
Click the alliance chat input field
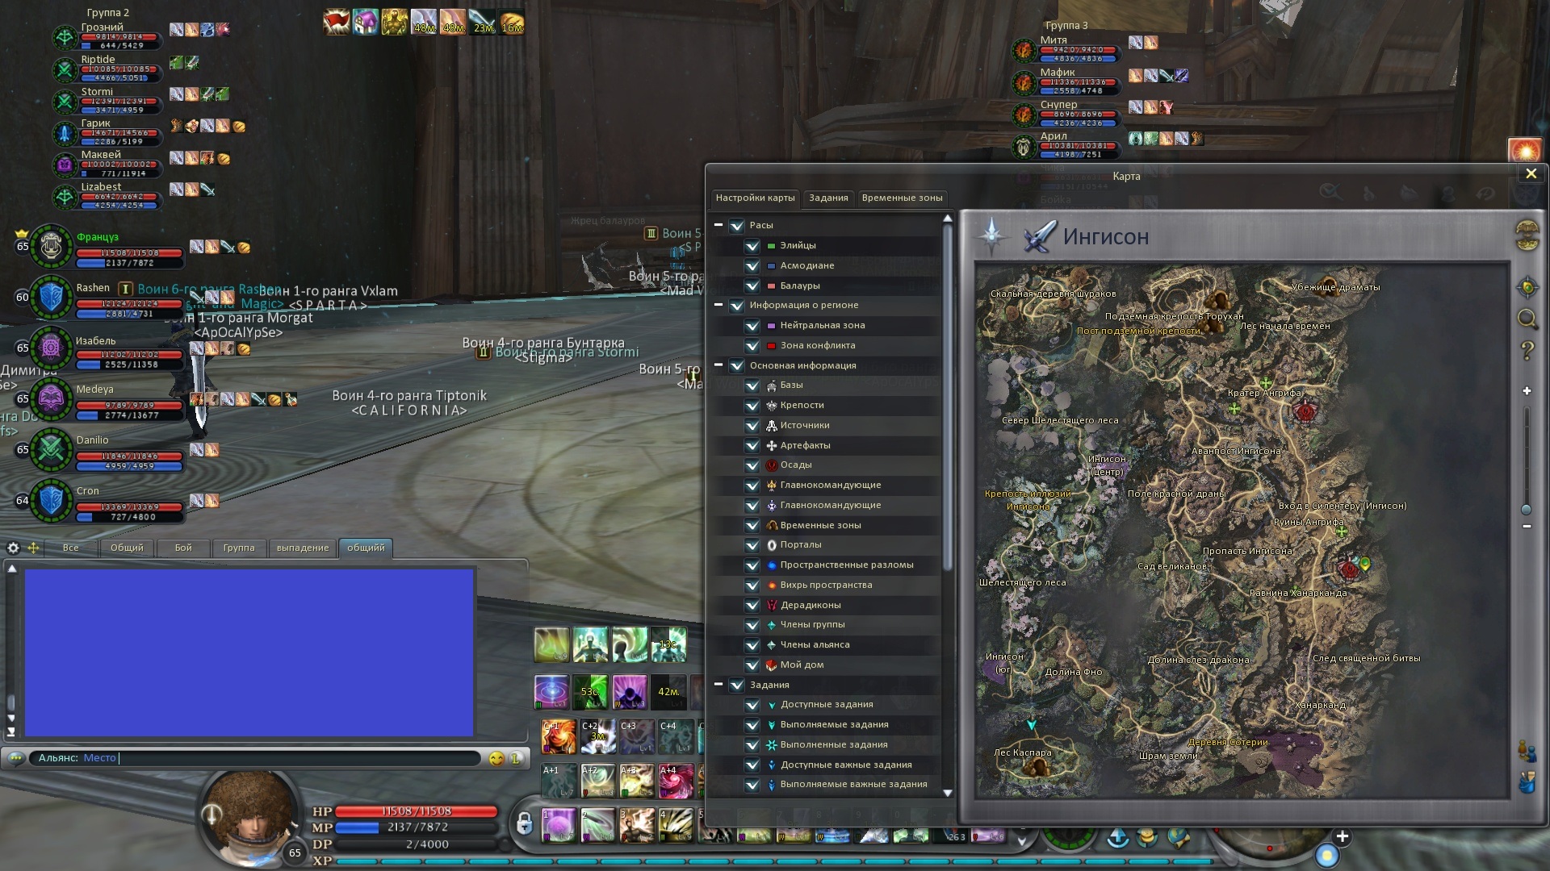(x=255, y=758)
